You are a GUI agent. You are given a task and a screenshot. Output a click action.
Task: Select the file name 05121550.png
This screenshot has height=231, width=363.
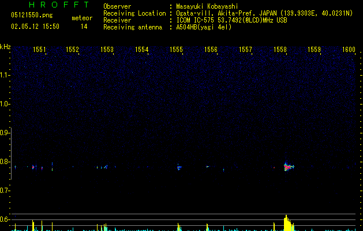(x=32, y=15)
